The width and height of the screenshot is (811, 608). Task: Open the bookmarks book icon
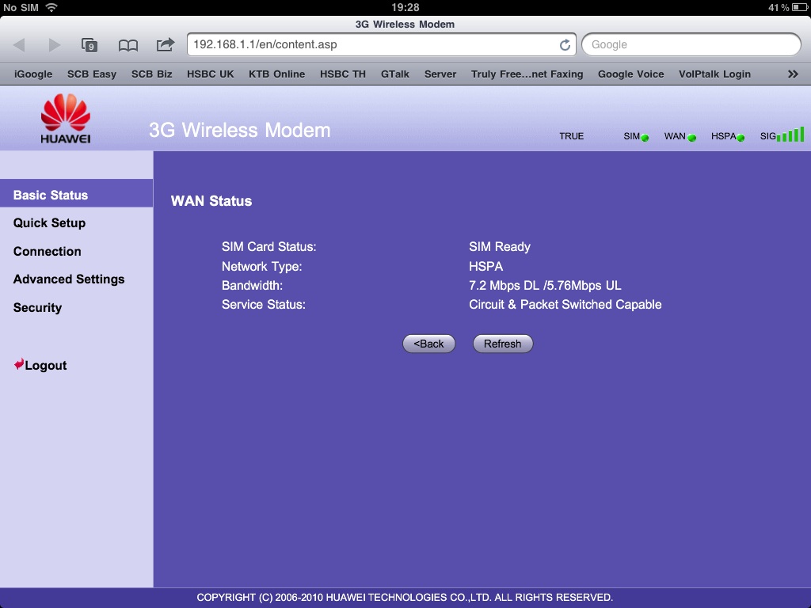pos(128,45)
